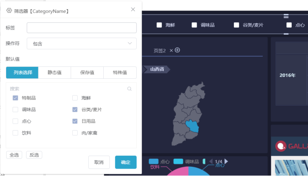The height and width of the screenshot is (176, 308).
Task: Click the building thumbnail image
Action: point(291,168)
